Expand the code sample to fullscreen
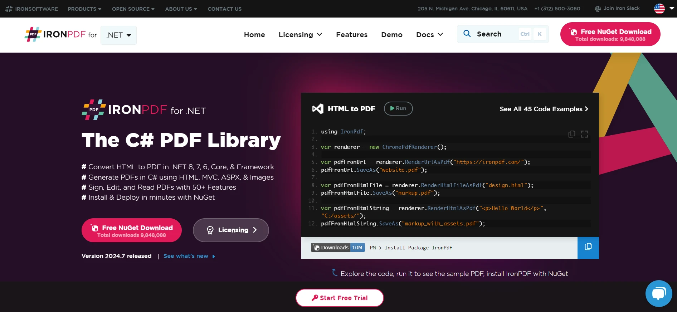Screen dimensions: 677x312 pyautogui.click(x=584, y=134)
